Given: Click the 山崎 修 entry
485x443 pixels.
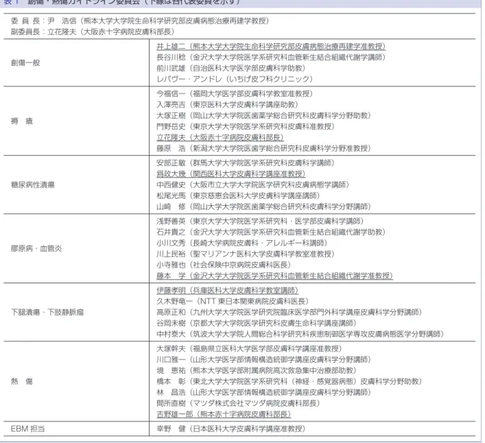Looking at the screenshot, I should point(264,206).
